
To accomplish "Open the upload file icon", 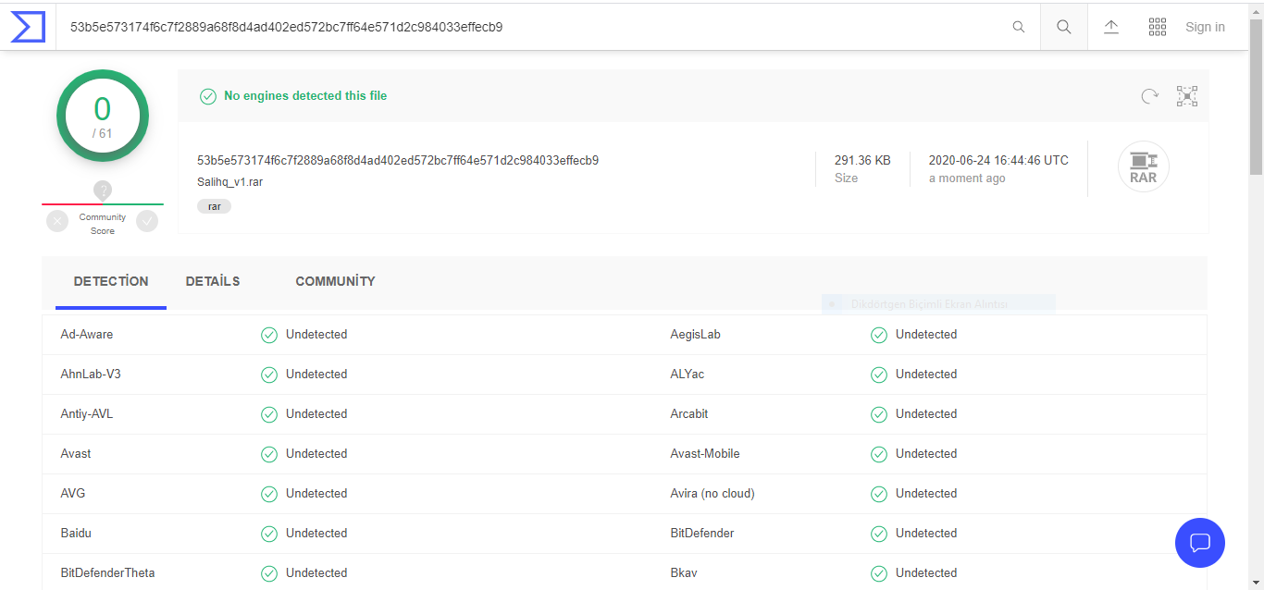I will pos(1111,27).
